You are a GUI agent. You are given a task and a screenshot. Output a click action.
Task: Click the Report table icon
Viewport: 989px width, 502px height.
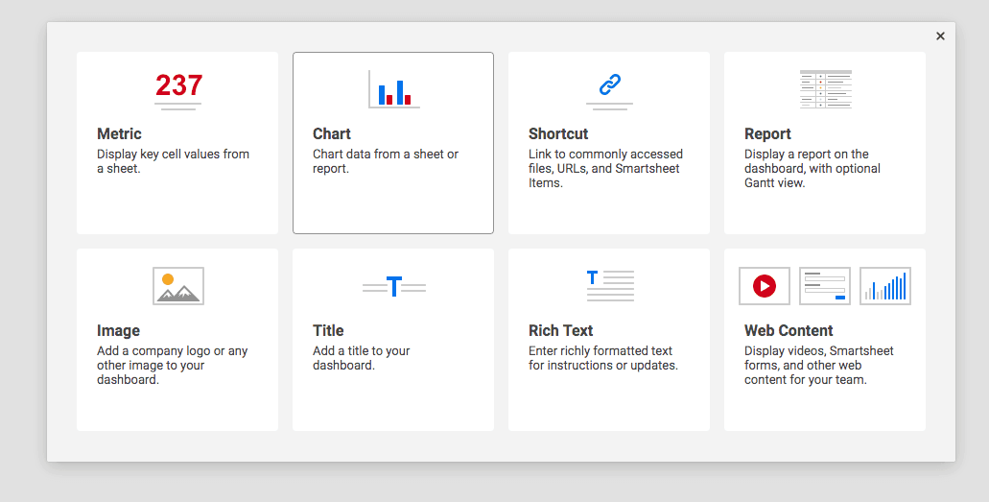[x=825, y=89]
